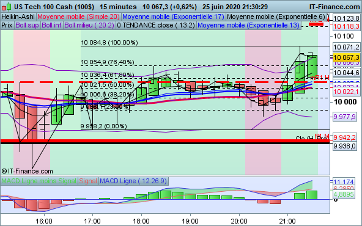Click the Boll inf legend label
The width and height of the screenshot is (362, 226).
[52, 25]
